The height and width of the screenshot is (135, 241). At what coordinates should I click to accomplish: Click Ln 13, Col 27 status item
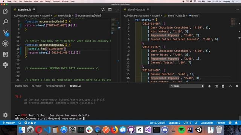157,123
